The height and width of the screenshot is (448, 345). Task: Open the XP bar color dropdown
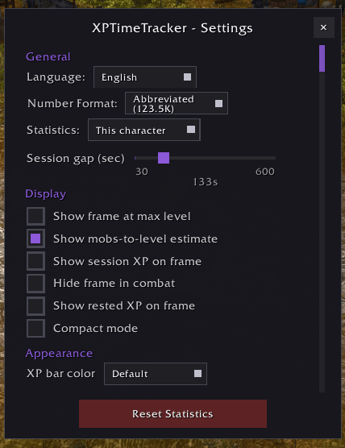pos(156,374)
